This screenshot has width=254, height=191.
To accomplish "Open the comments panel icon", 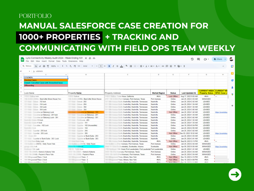I will [x=198, y=59].
